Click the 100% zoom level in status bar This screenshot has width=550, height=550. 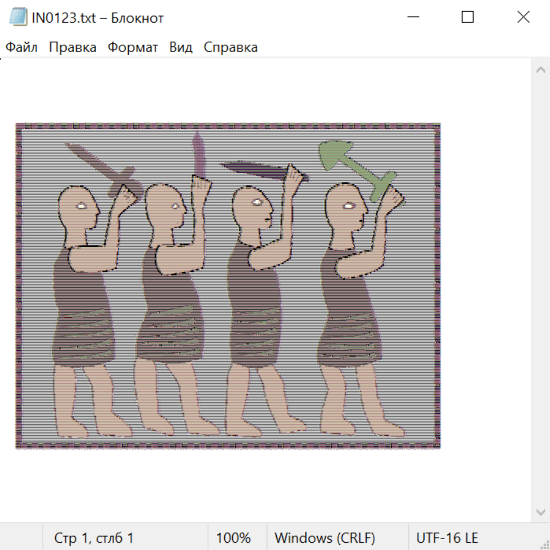(x=233, y=538)
